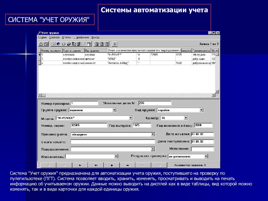Expand the Причина учета dropdown
The width and height of the screenshot is (268, 201).
153,135
